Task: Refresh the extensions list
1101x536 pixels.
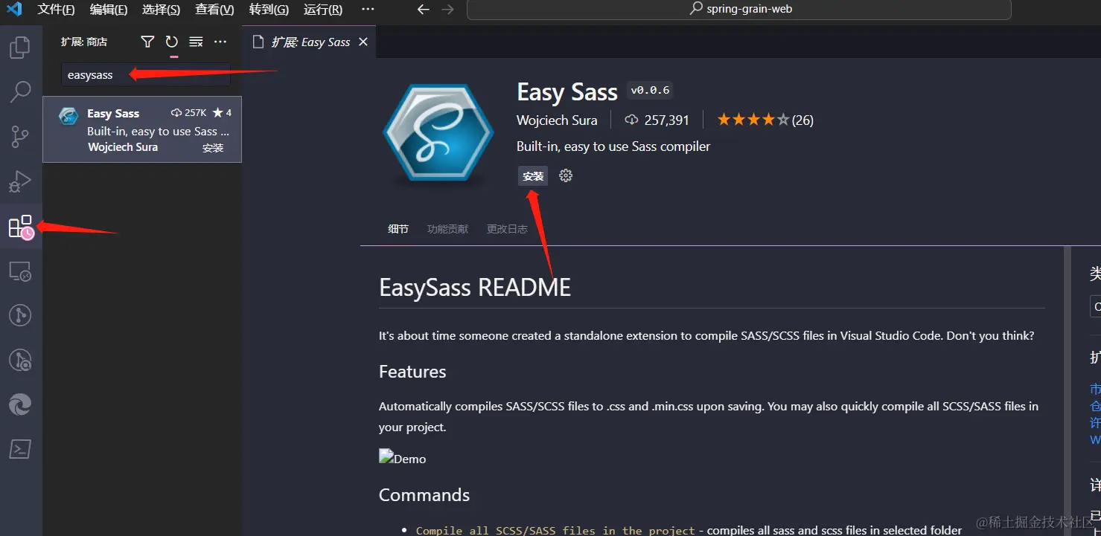Action: (x=172, y=42)
